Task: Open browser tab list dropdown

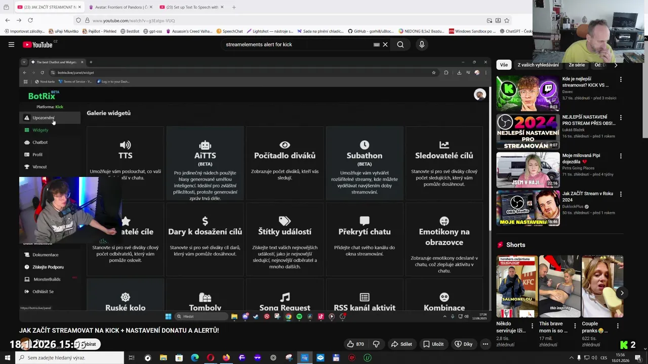Action: tap(6, 7)
